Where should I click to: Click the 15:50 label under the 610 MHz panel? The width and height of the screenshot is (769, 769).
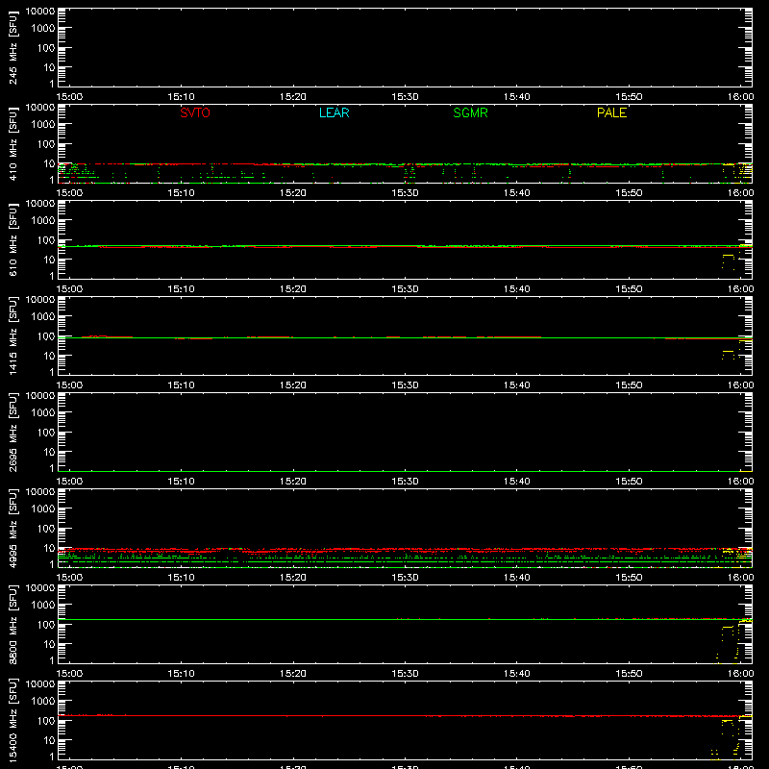(629, 289)
